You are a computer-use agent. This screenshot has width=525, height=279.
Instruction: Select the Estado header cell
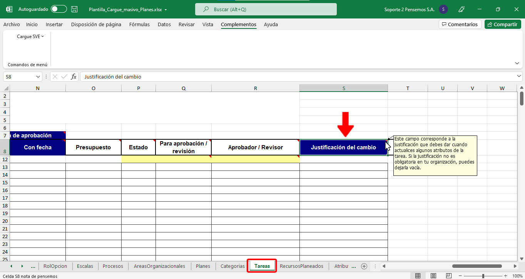click(x=139, y=147)
